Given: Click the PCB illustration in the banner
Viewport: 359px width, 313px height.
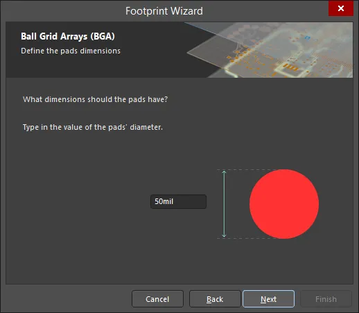Looking at the screenshot, I should [x=270, y=50].
